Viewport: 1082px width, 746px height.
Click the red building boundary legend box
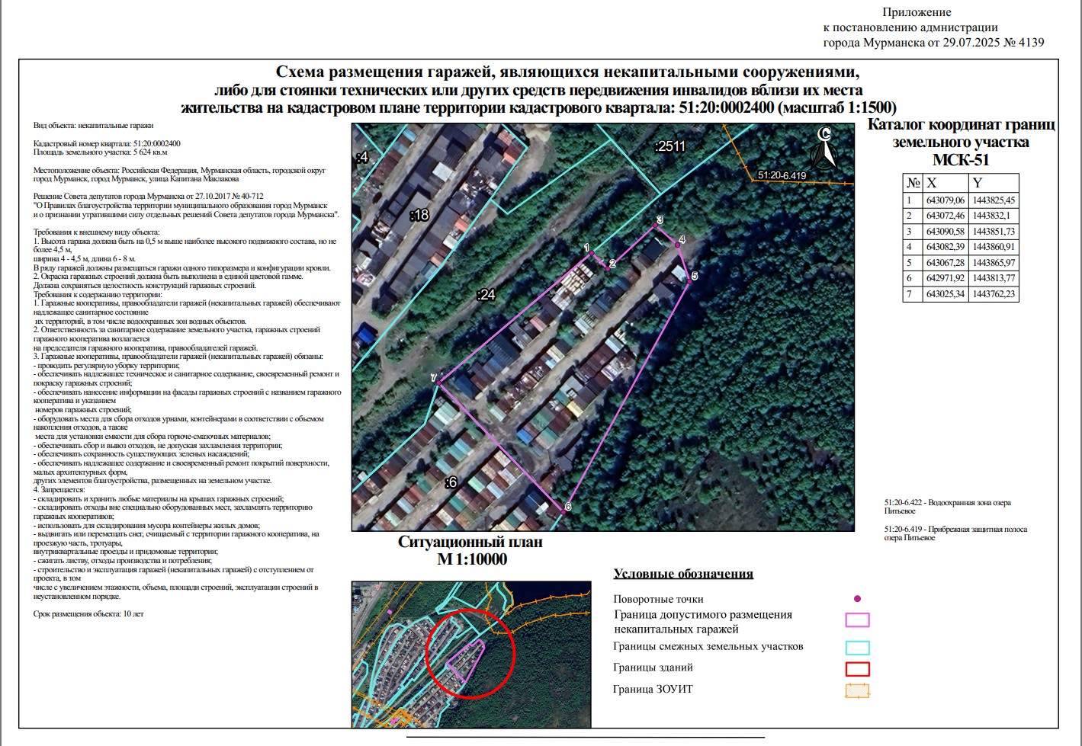coord(857,669)
